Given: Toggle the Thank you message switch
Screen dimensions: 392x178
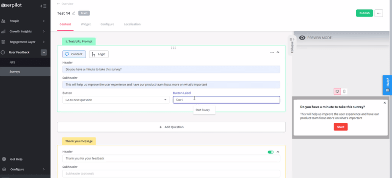Looking at the screenshot, I should tap(270, 152).
